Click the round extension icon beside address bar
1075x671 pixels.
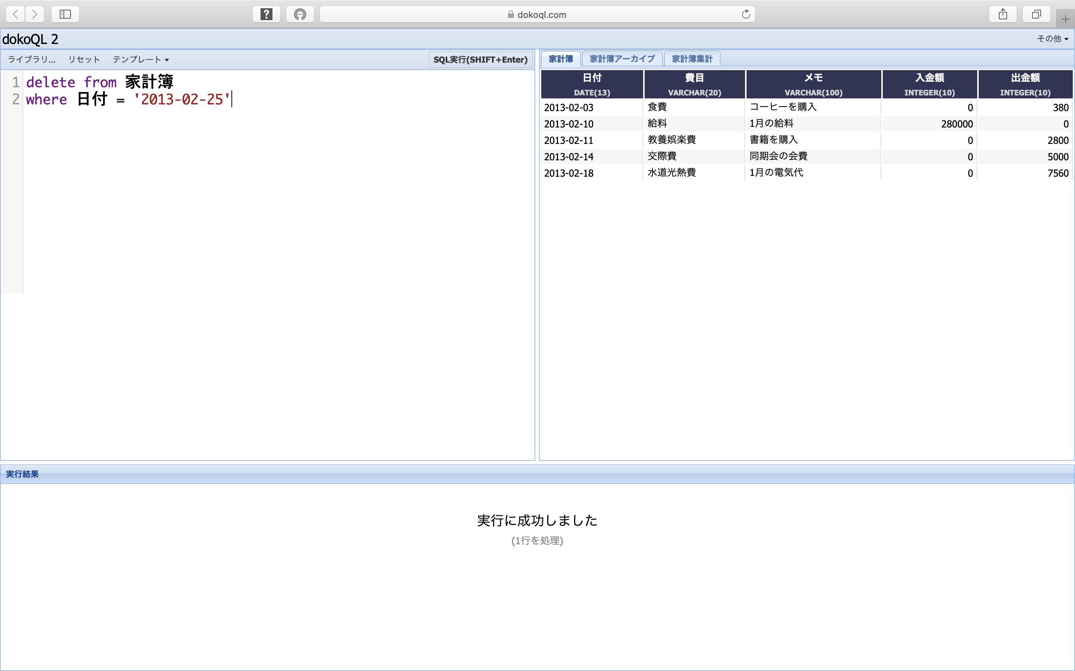coord(300,14)
